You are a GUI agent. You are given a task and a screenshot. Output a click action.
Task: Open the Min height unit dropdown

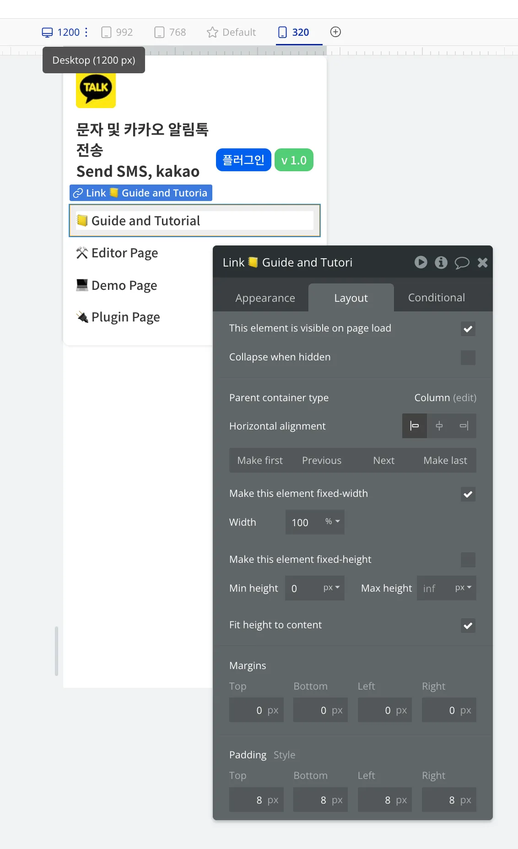point(332,588)
